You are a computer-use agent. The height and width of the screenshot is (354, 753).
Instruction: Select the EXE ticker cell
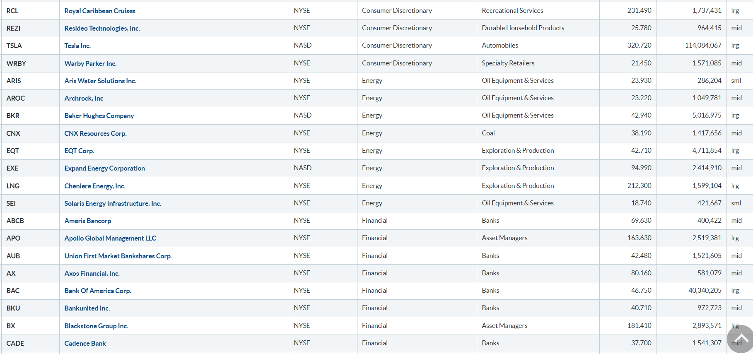coord(30,168)
